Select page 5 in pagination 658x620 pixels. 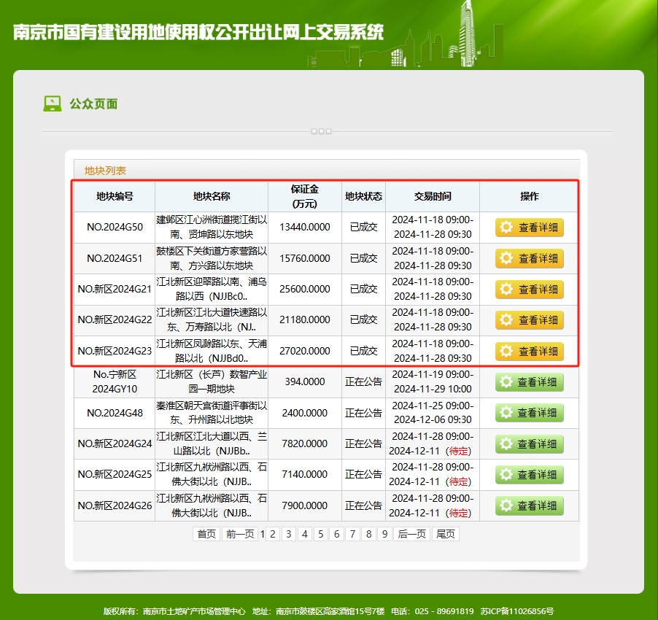click(320, 534)
